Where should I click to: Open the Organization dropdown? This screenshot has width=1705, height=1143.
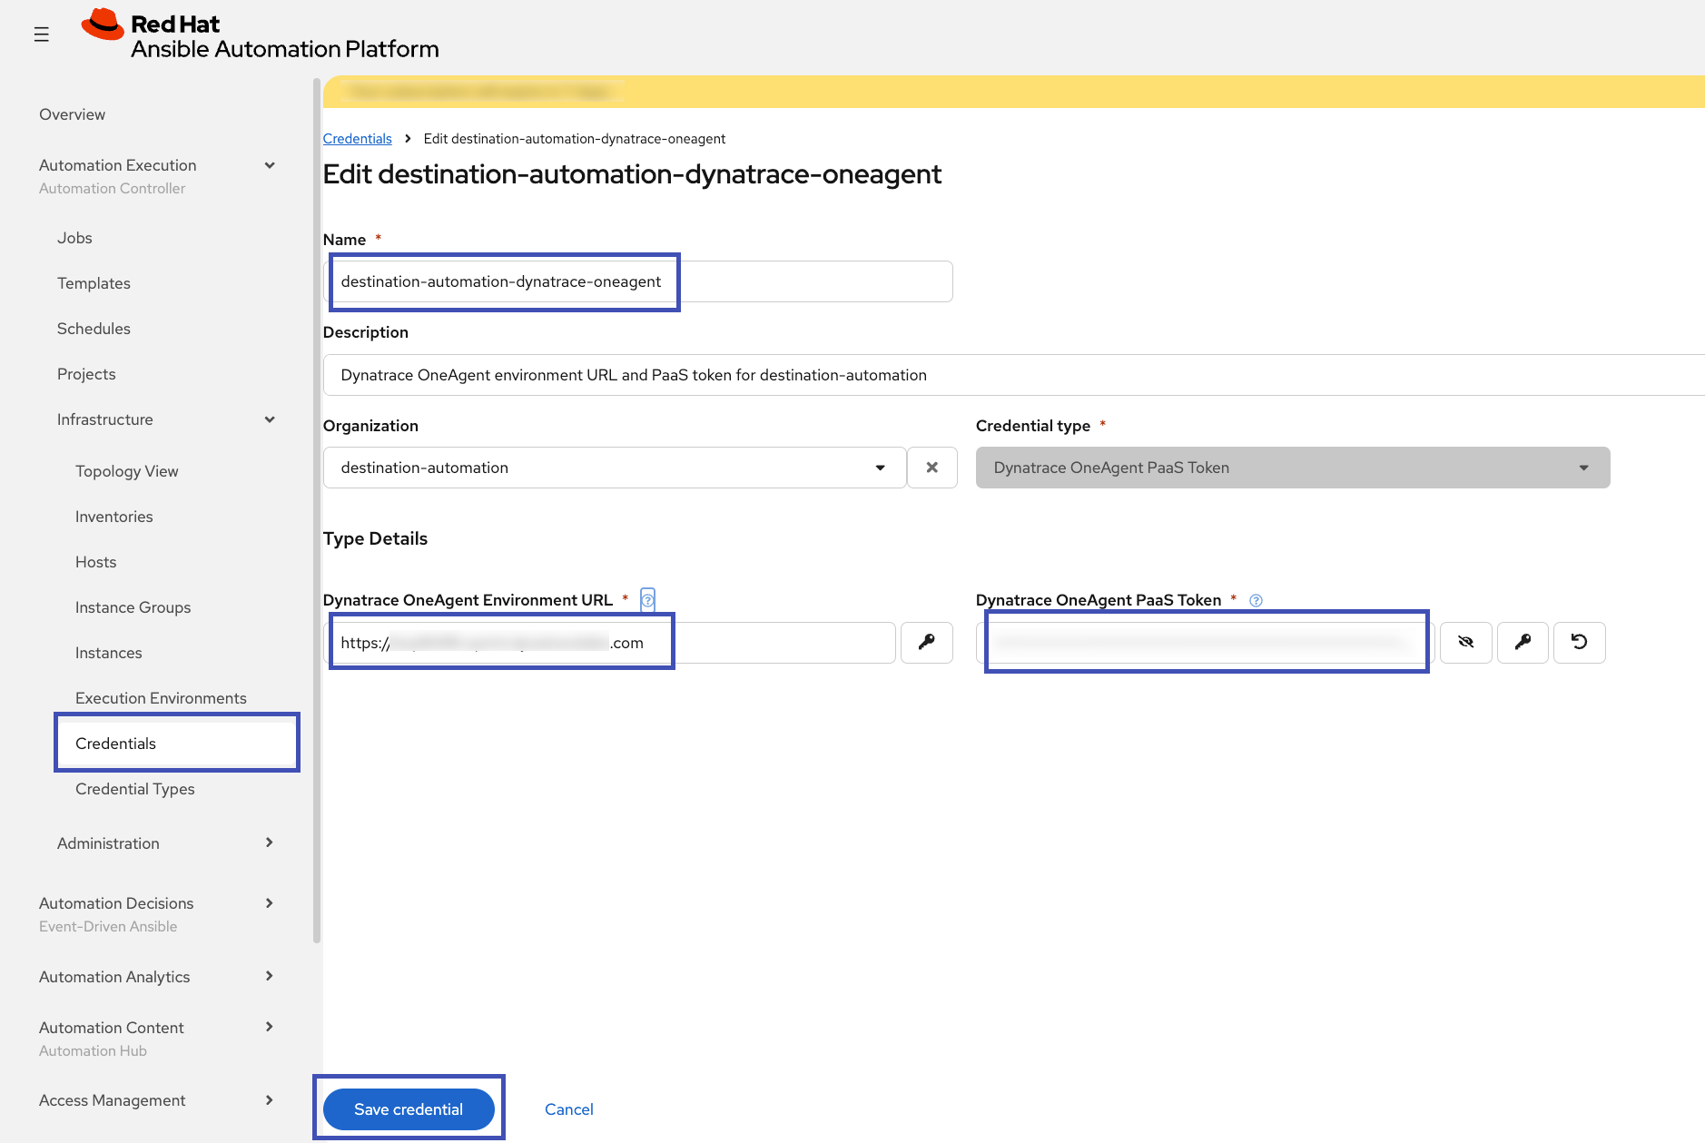click(x=880, y=467)
